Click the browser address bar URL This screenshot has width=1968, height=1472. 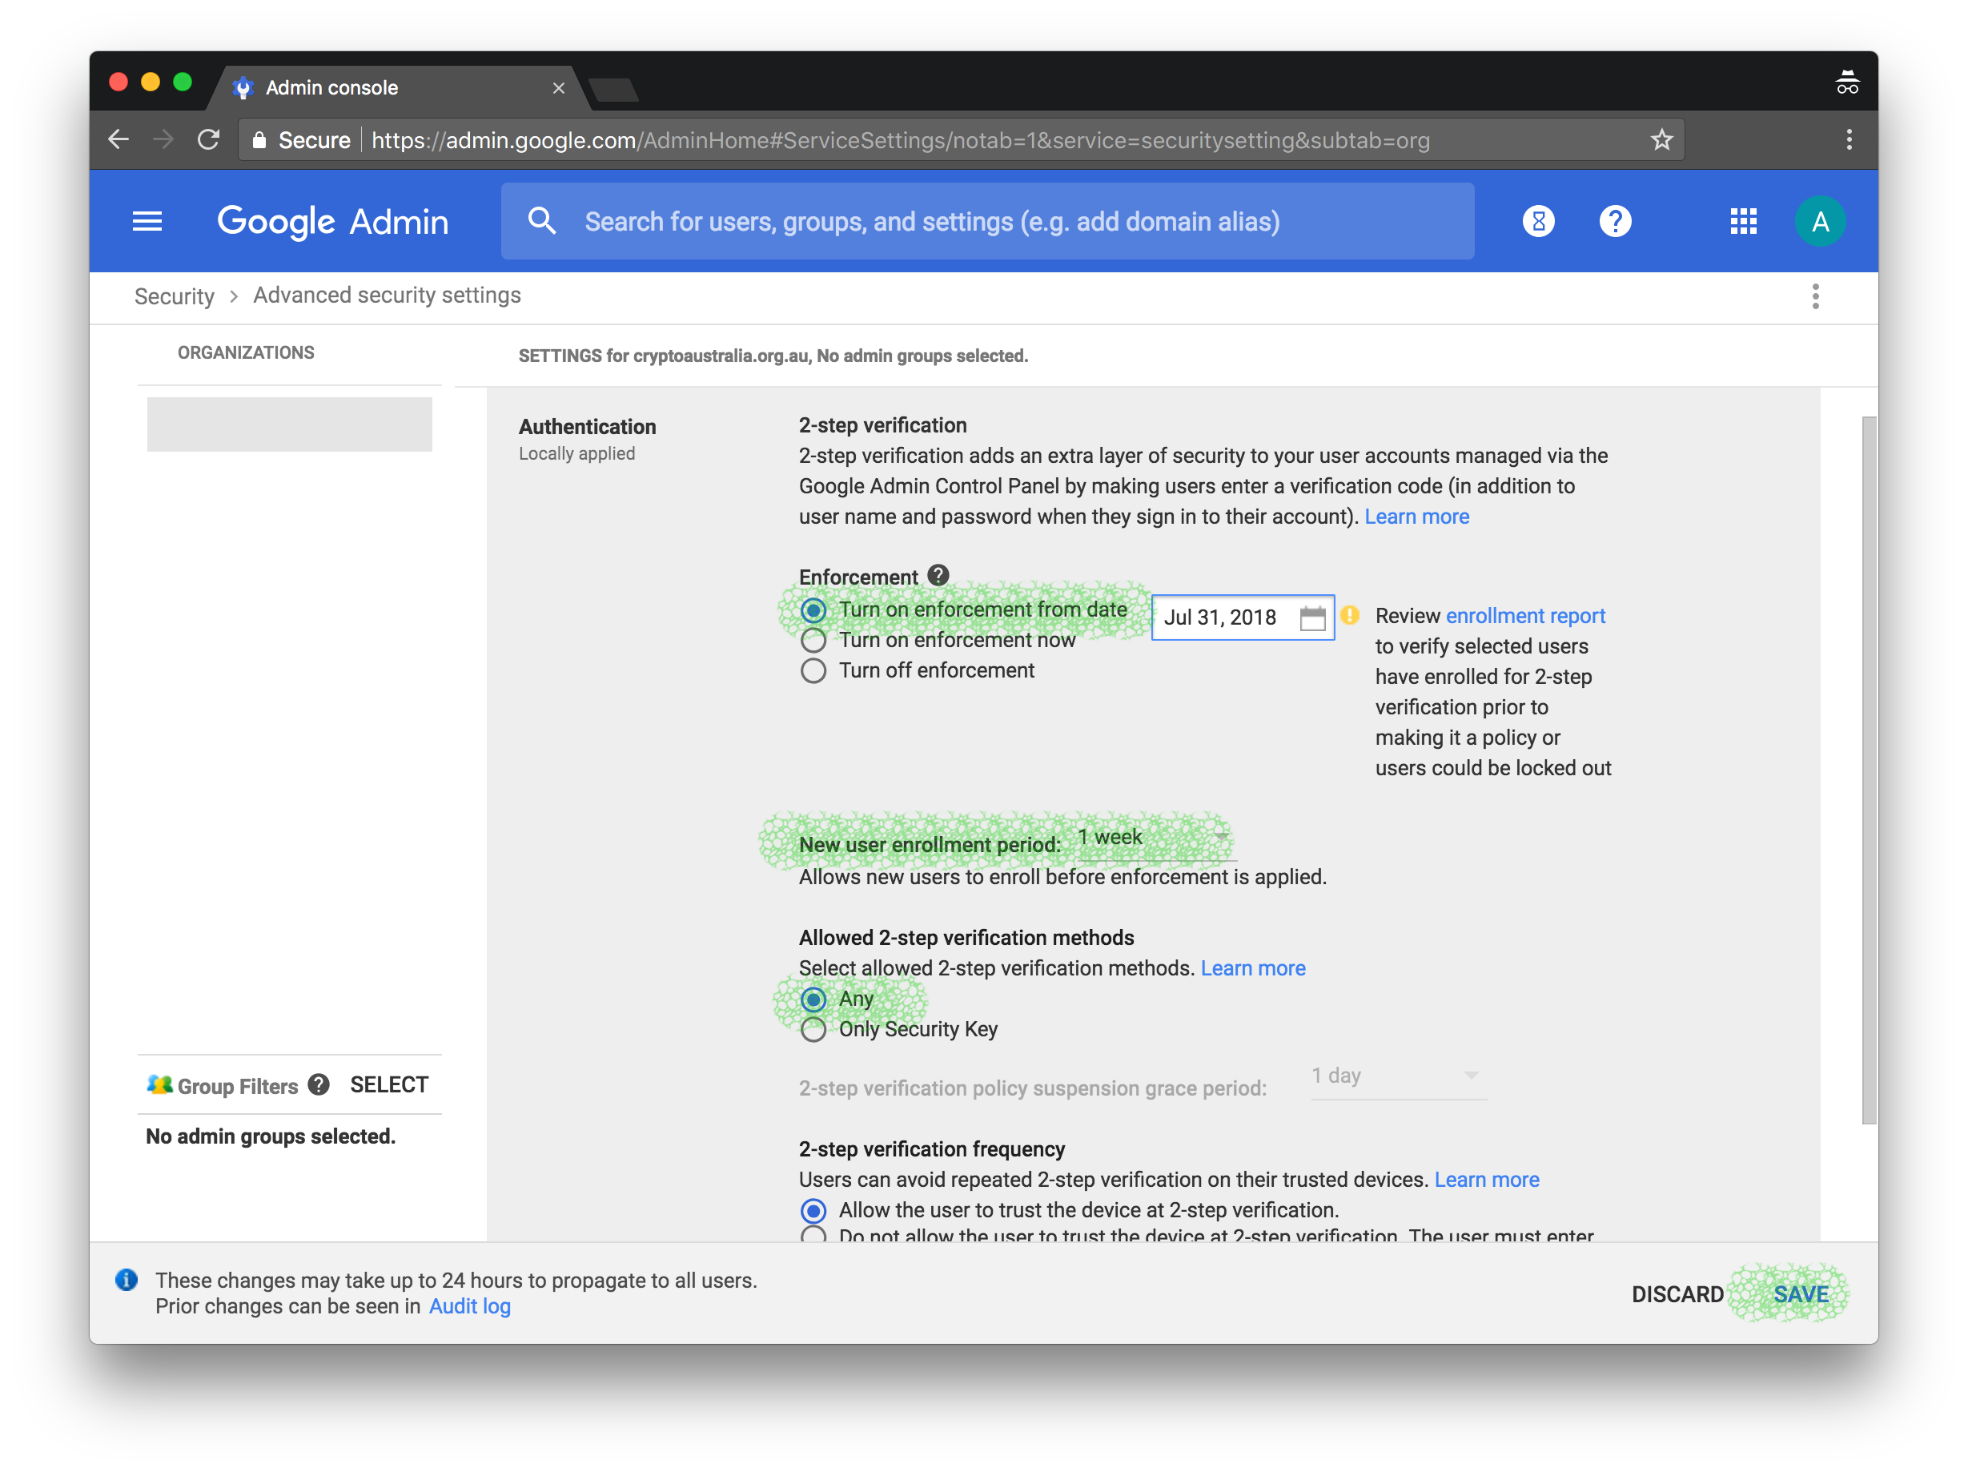901,139
